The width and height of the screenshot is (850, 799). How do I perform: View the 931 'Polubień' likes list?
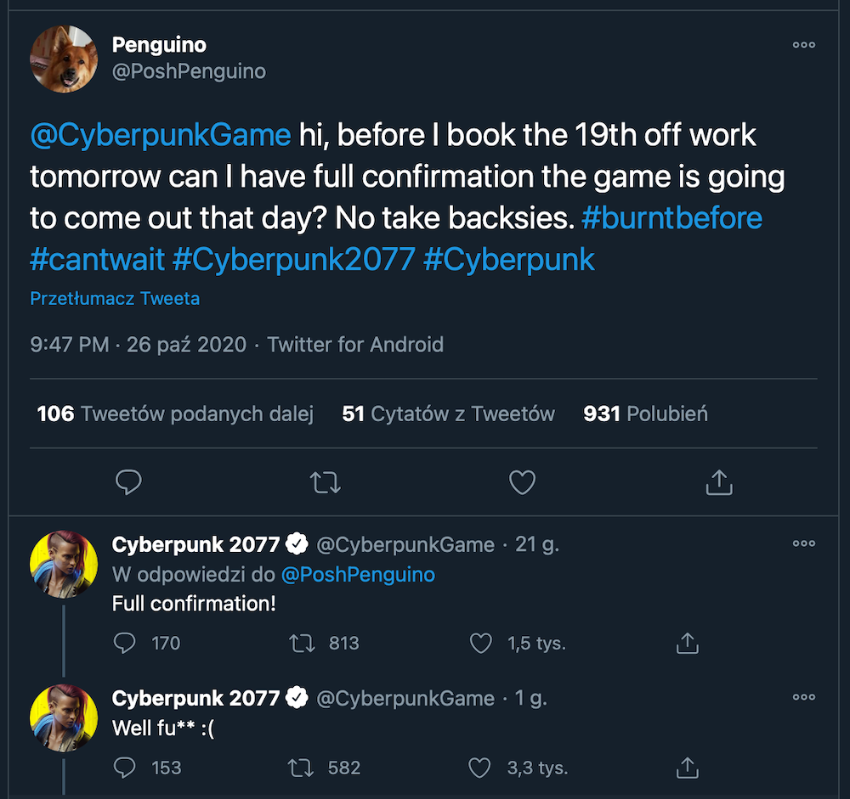(646, 414)
